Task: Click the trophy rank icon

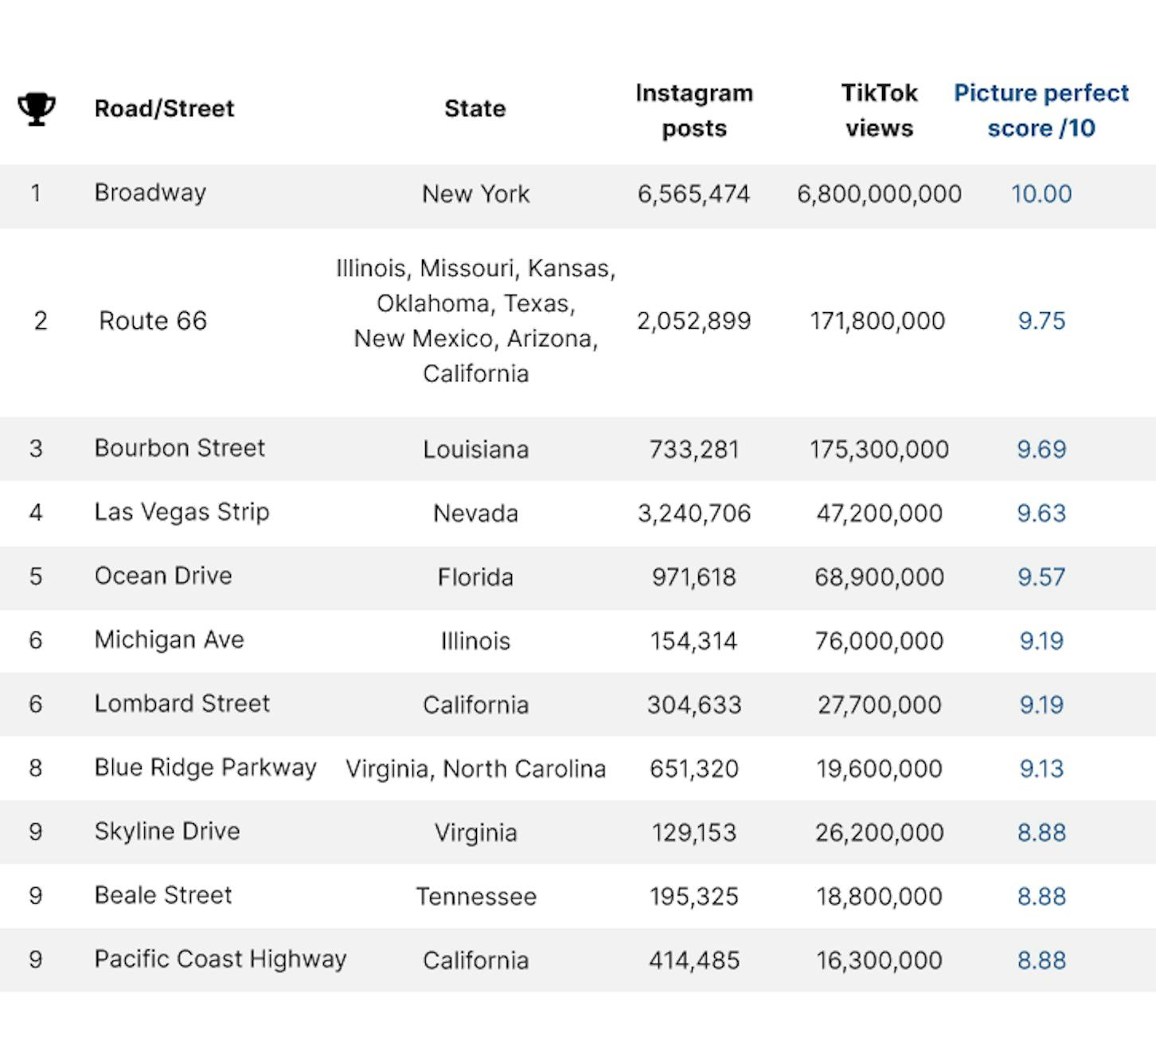Action: pyautogui.click(x=37, y=109)
